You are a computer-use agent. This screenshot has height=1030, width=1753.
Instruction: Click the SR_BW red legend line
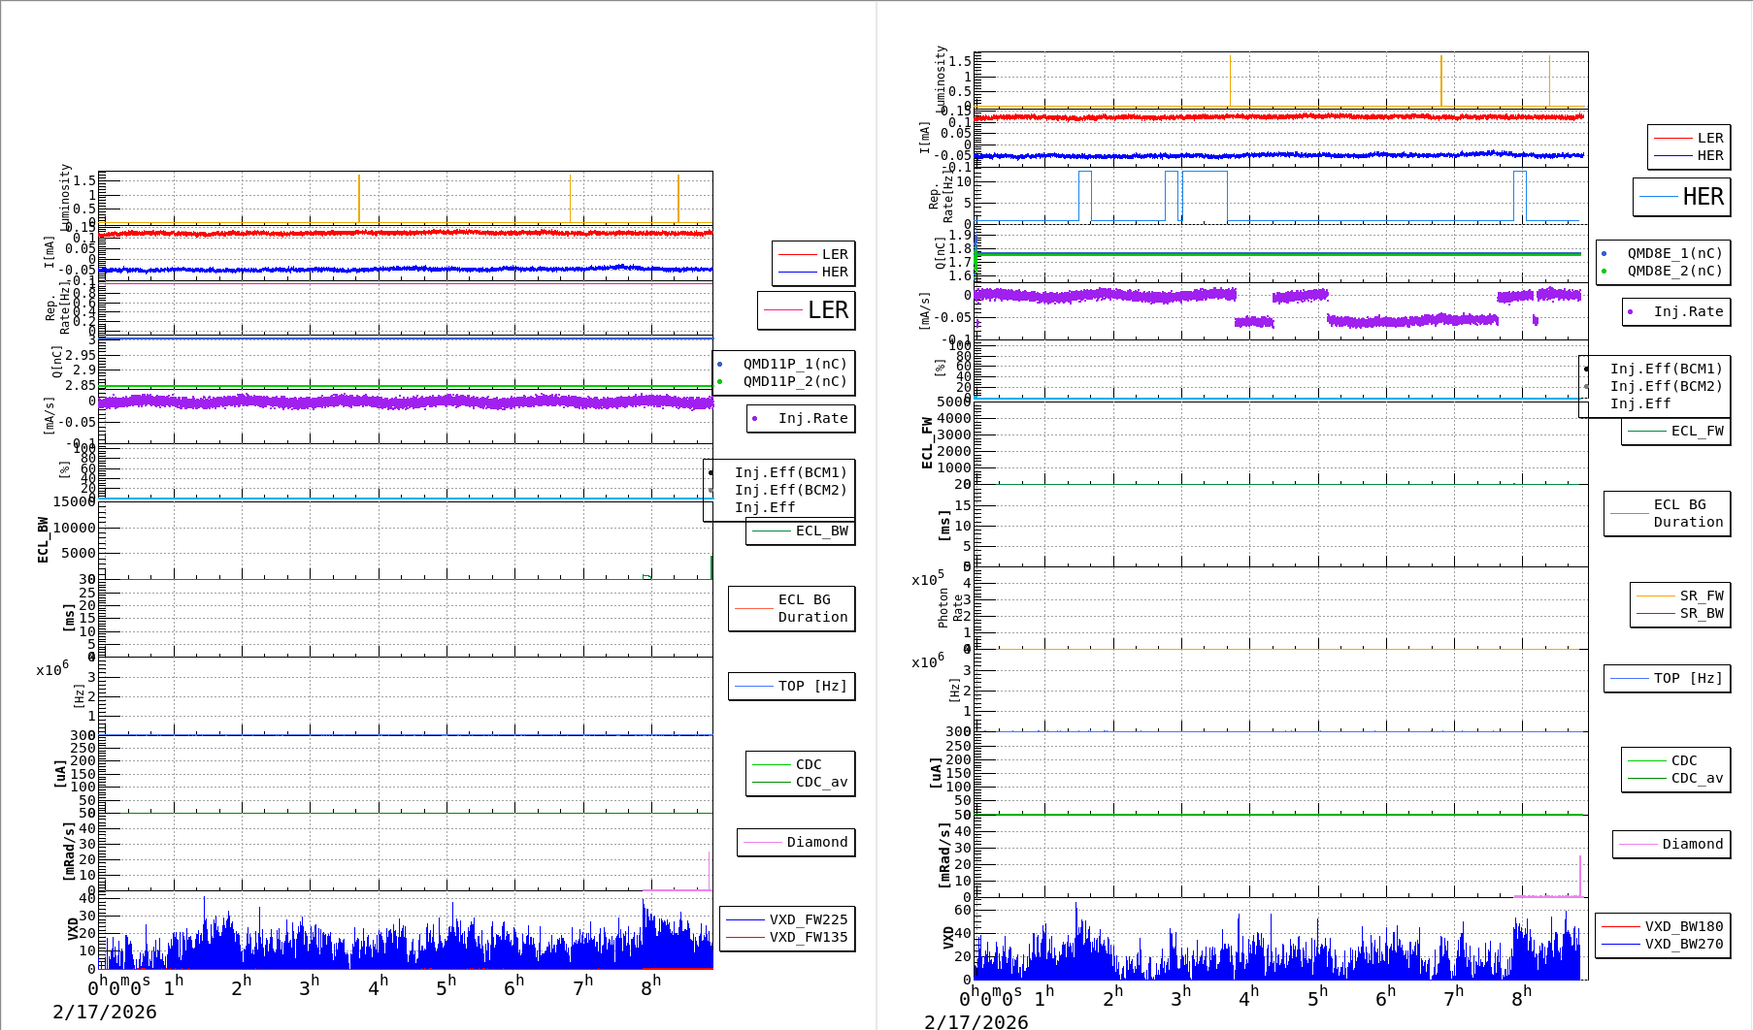1655,613
